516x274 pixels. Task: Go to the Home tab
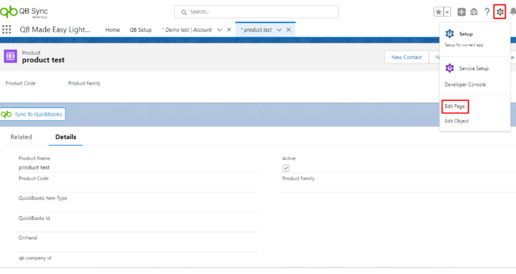(x=113, y=30)
